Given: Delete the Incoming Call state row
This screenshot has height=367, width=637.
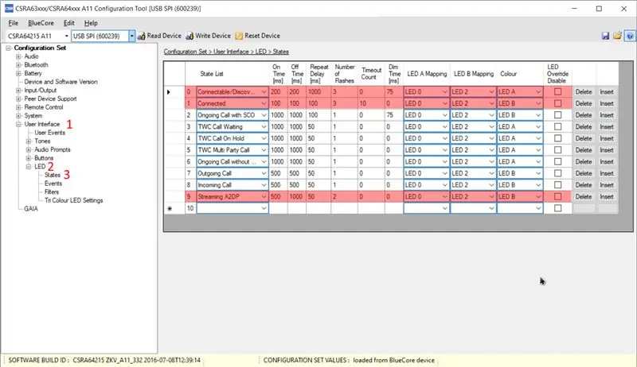Looking at the screenshot, I should tap(584, 185).
